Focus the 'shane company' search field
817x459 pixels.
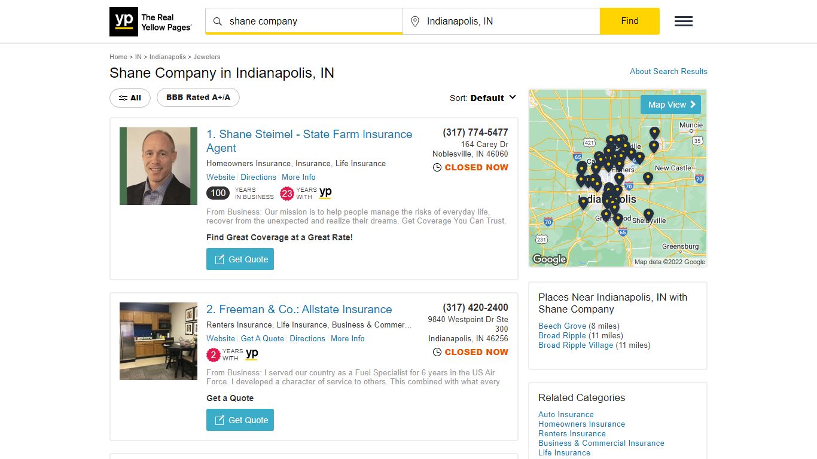(304, 21)
